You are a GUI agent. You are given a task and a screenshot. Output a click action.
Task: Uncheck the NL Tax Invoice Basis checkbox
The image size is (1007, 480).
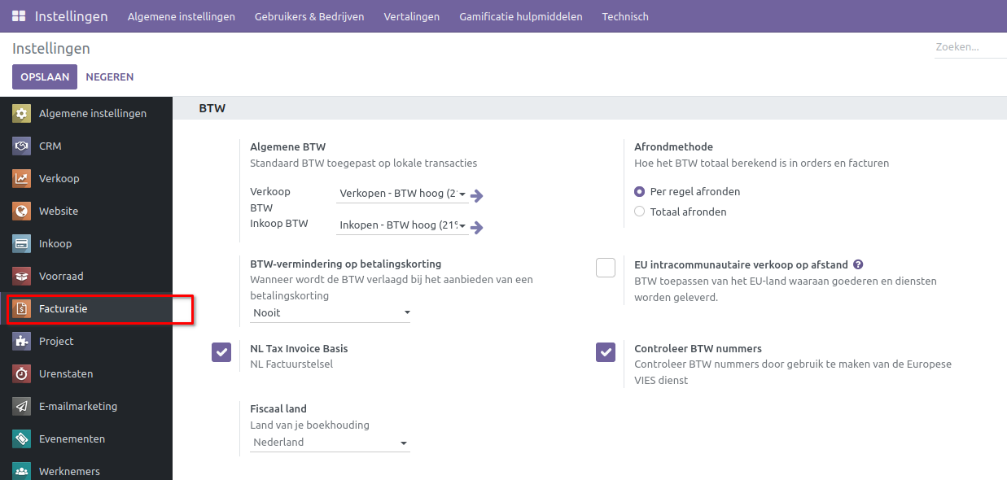click(221, 351)
